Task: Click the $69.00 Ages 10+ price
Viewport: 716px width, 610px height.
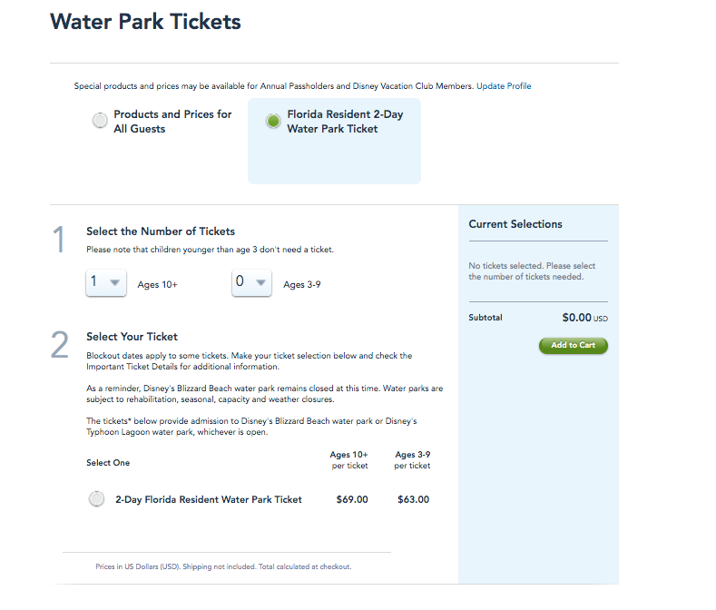Action: point(351,499)
